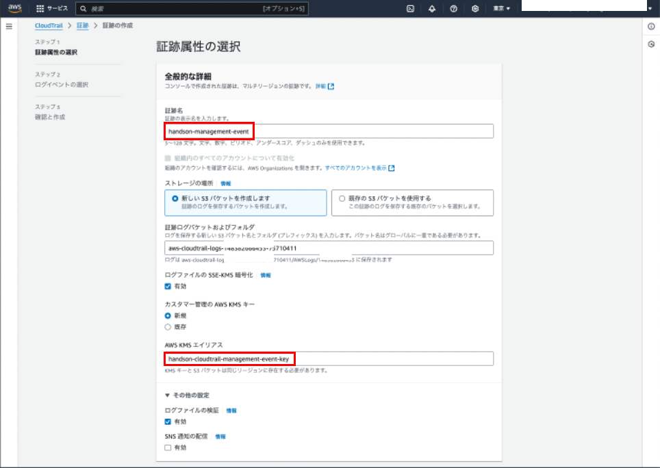The height and width of the screenshot is (468, 660).
Task: Click the AWS KMS エイリアス input field
Action: pyautogui.click(x=329, y=359)
